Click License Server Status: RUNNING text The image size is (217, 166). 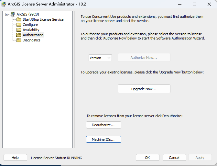(x=57, y=158)
